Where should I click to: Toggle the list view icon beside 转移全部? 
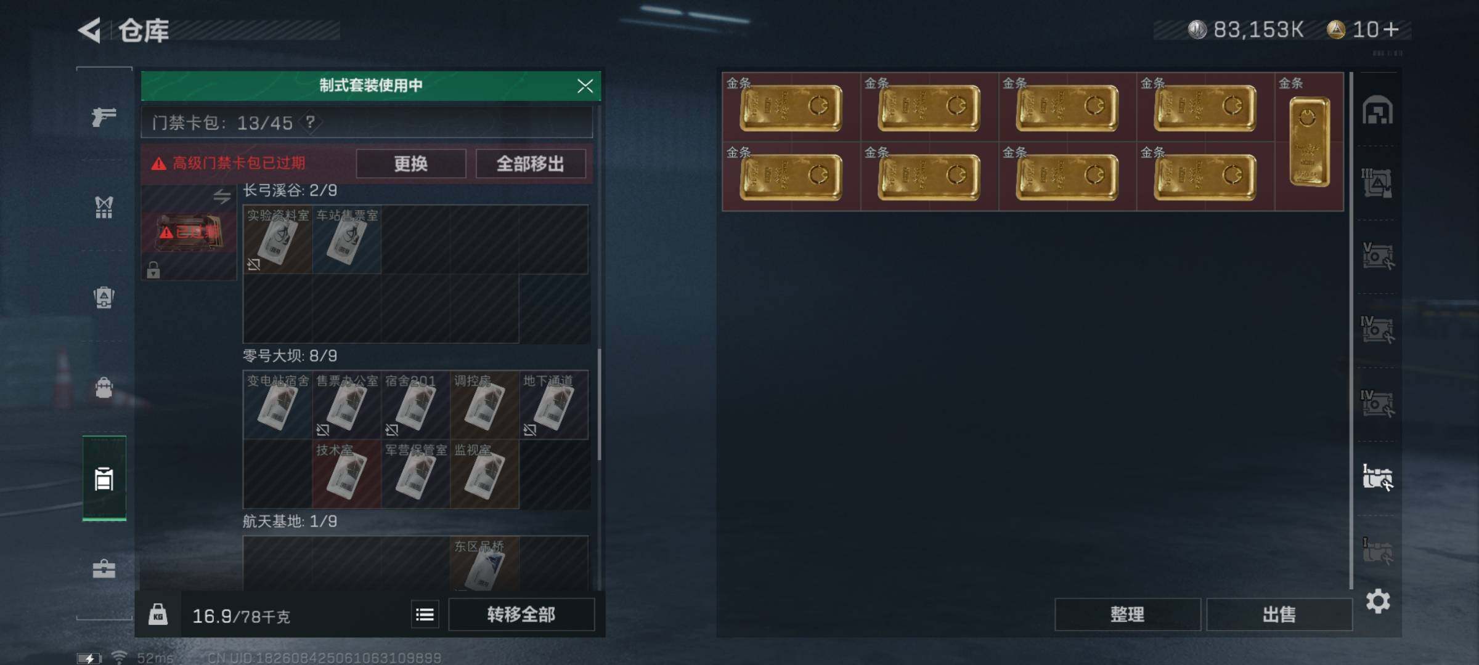tap(425, 615)
